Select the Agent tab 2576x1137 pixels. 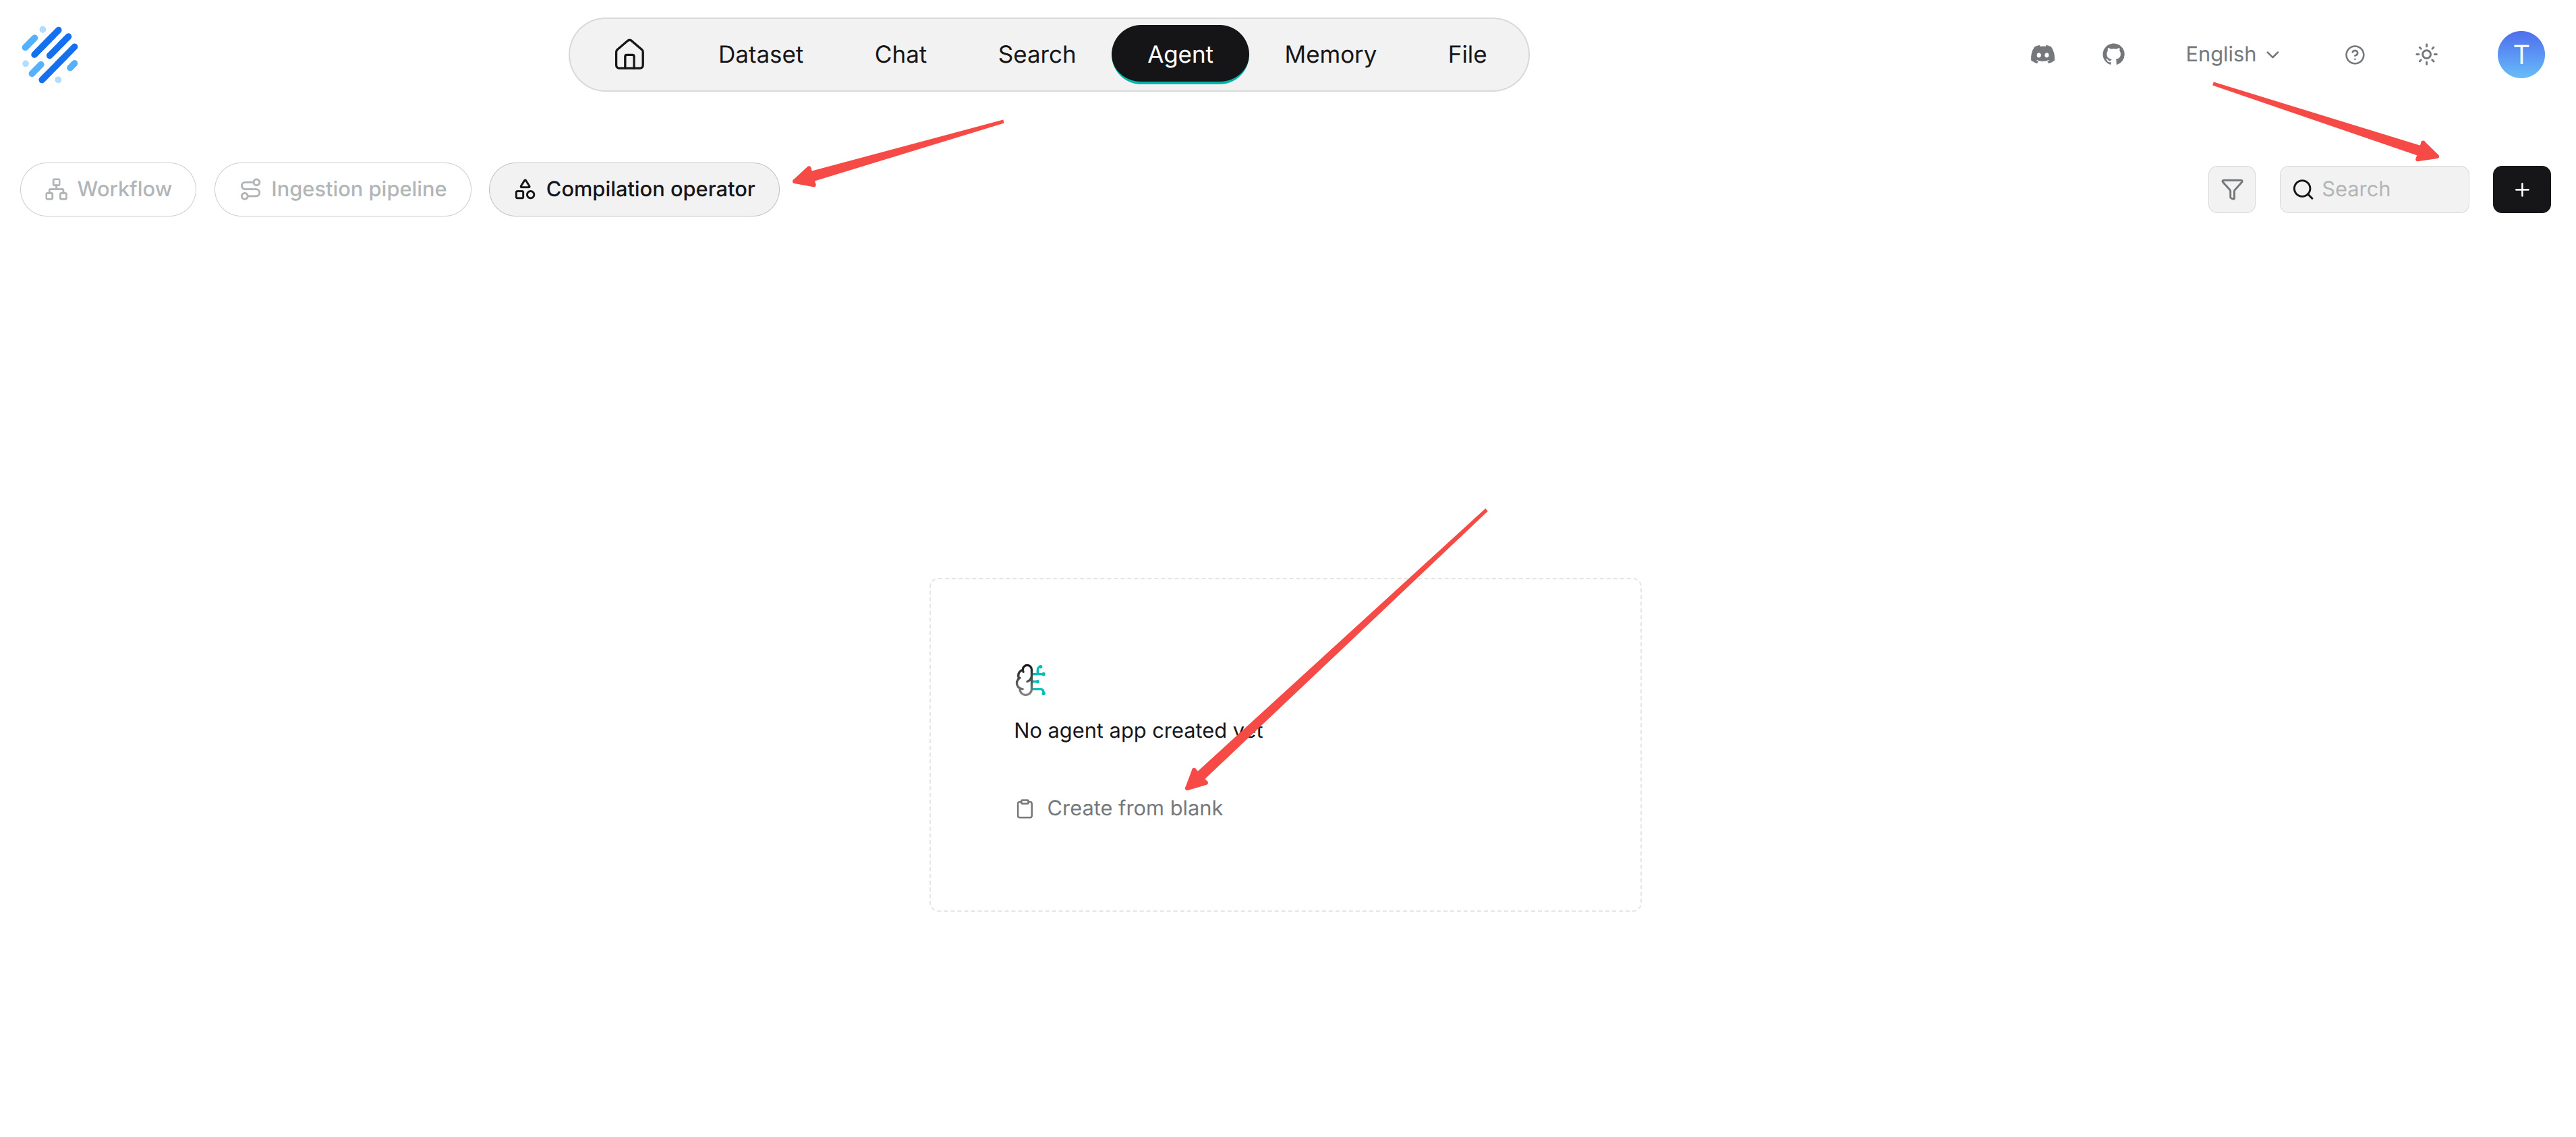click(x=1180, y=54)
